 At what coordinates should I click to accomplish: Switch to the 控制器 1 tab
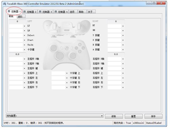tap(14, 11)
